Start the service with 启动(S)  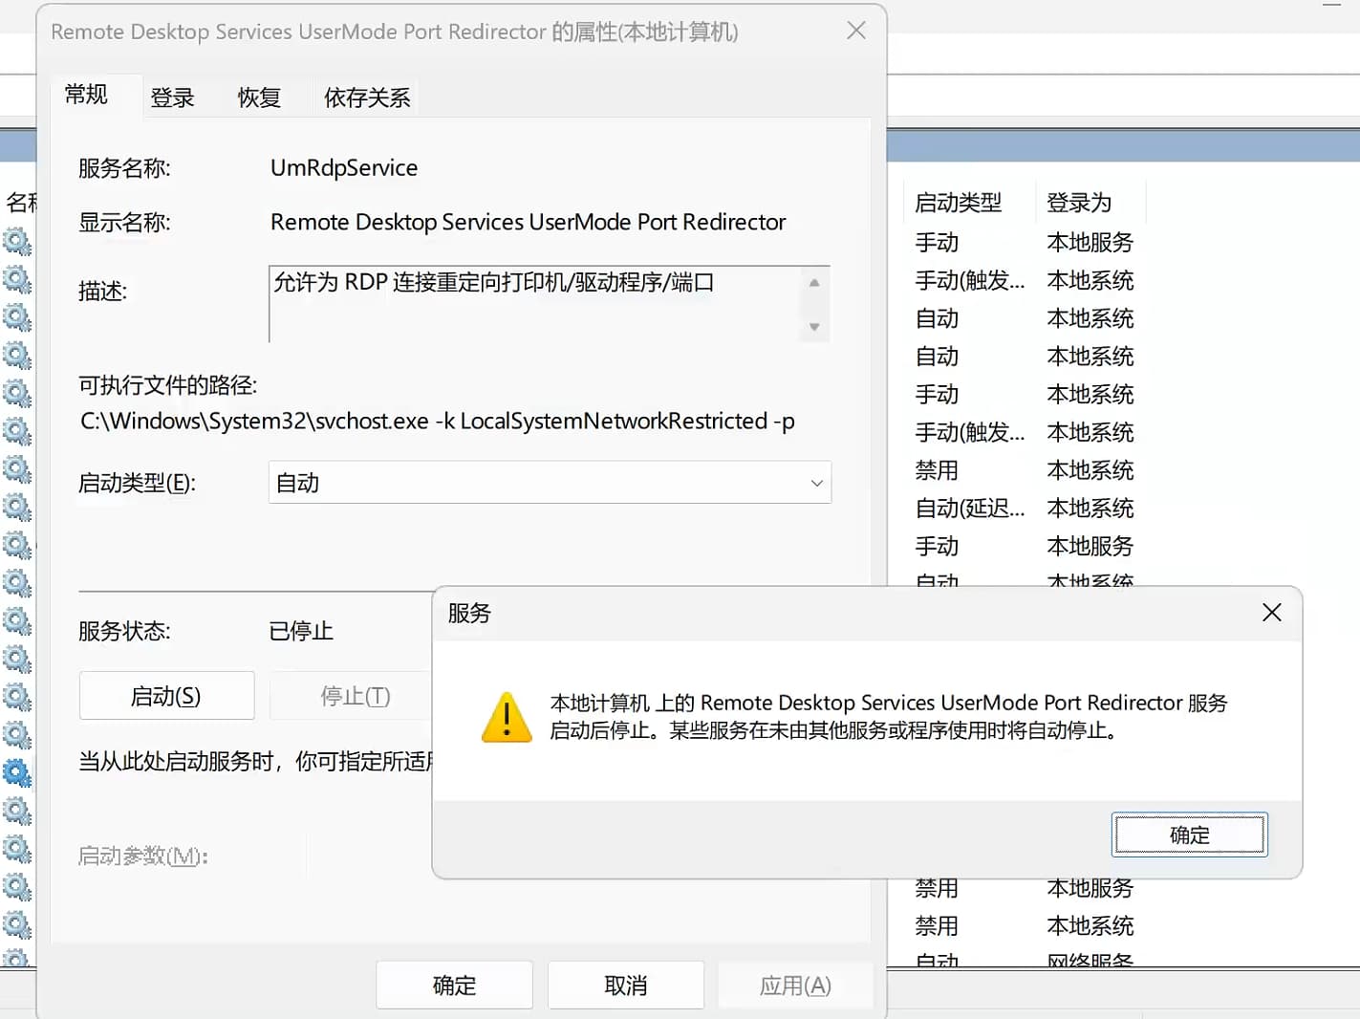point(166,696)
